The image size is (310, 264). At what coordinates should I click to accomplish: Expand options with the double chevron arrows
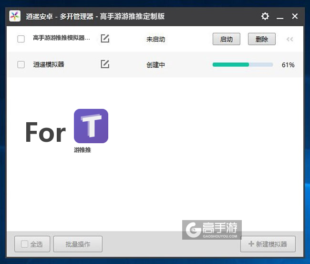point(290,39)
